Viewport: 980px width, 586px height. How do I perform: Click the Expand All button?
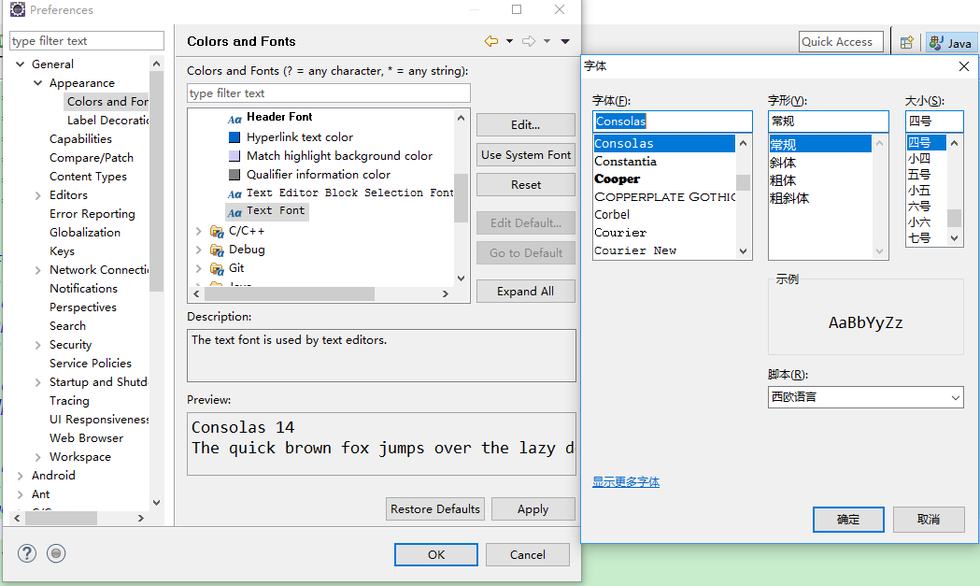(x=526, y=291)
